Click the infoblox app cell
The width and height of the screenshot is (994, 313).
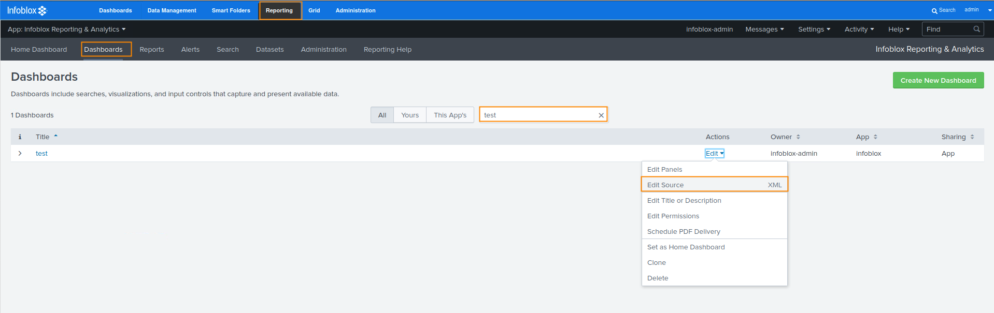[x=869, y=154]
